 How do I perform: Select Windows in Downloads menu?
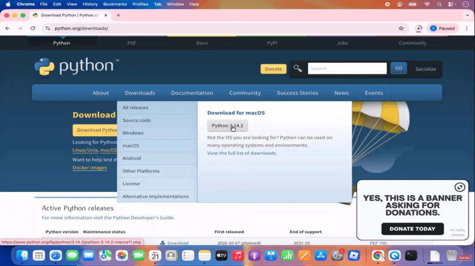pos(157,133)
